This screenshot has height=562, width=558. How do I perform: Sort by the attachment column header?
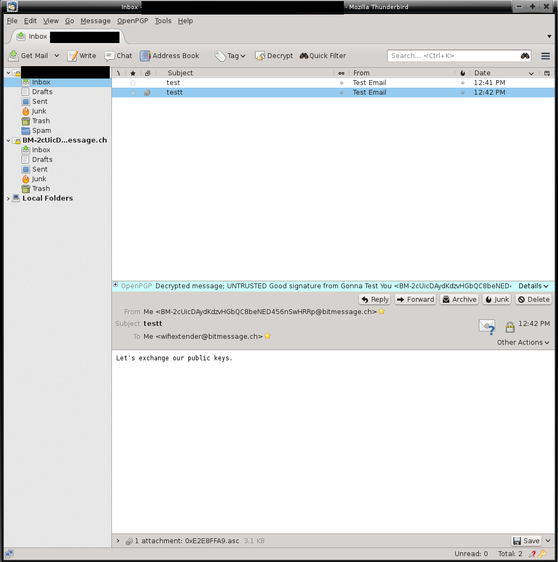[x=148, y=73]
